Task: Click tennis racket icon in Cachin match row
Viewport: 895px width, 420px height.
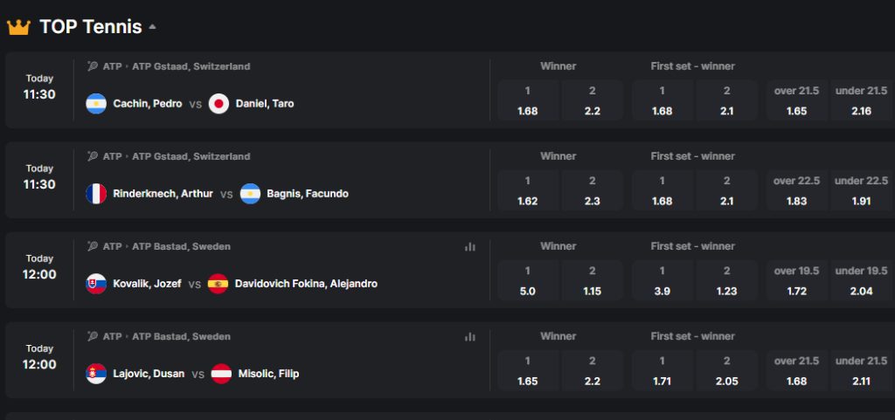Action: click(93, 66)
